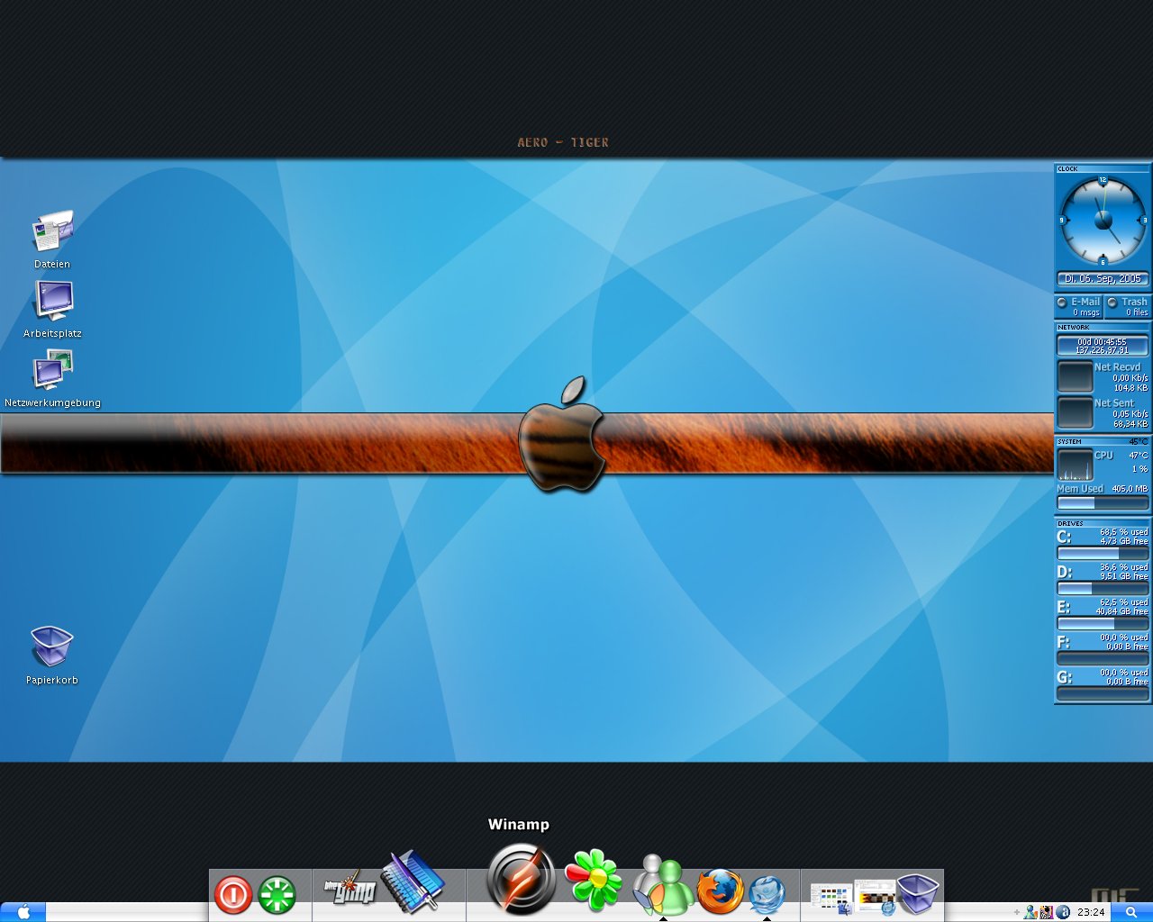The image size is (1153, 922).
Task: Launch Firefox from the dock
Action: [x=720, y=890]
